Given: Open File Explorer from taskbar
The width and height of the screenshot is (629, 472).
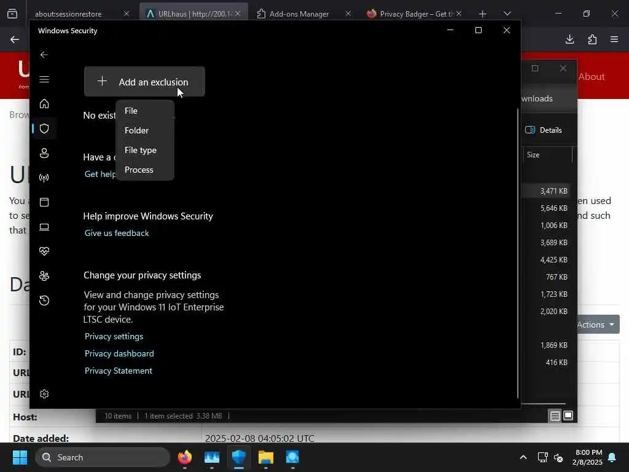Looking at the screenshot, I should [x=265, y=457].
